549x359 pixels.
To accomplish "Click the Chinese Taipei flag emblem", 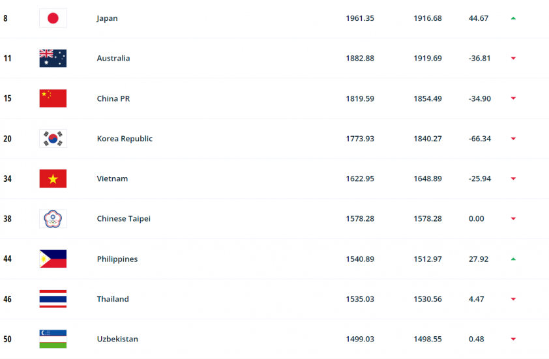I will 53,219.
